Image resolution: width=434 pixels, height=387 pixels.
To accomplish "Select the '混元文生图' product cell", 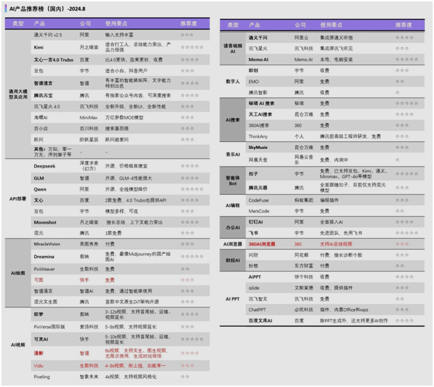I will click(x=45, y=302).
